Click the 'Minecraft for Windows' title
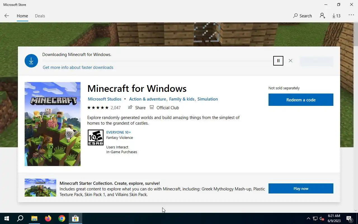 tap(137, 88)
